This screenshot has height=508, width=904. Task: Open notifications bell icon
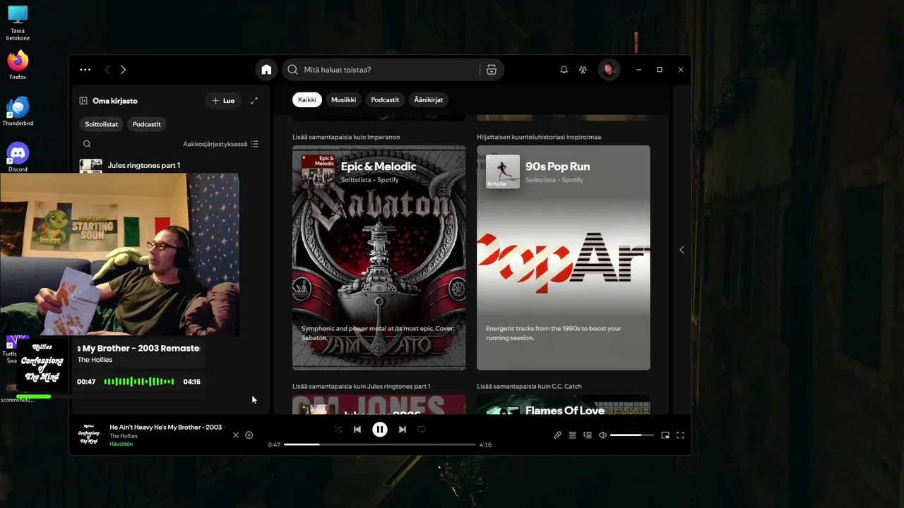[564, 70]
